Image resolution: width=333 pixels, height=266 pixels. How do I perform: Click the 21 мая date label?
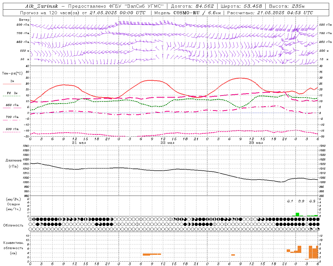[79, 143]
